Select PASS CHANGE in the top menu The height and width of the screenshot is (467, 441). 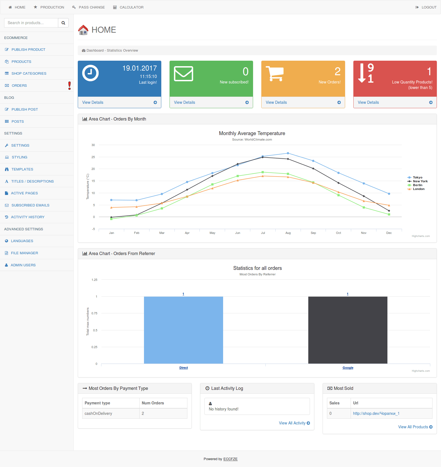coord(88,7)
